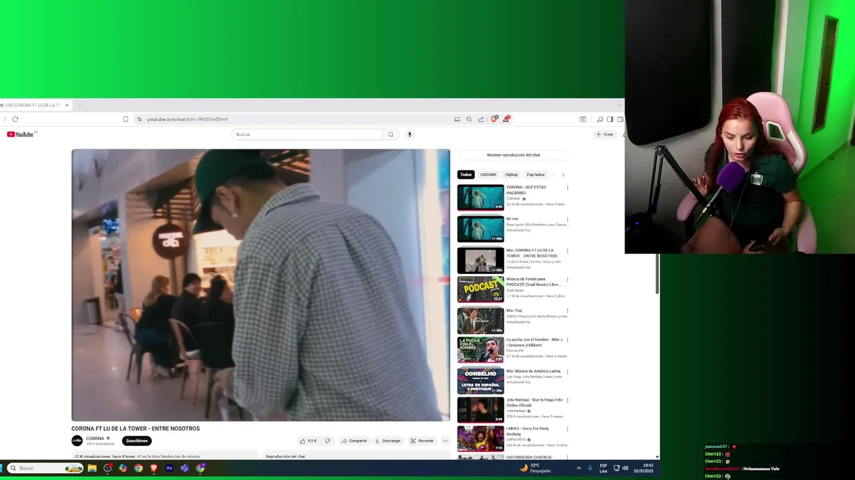Toggle the browser sidebar panel icon
This screenshot has width=855, height=480.
point(610,119)
